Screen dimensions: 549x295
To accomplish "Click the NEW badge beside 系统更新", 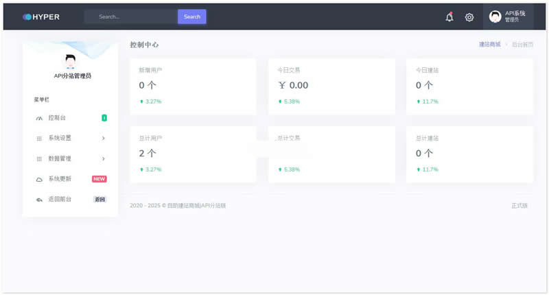I will (100, 179).
